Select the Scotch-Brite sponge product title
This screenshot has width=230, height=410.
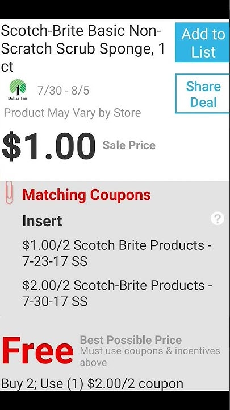(x=83, y=49)
